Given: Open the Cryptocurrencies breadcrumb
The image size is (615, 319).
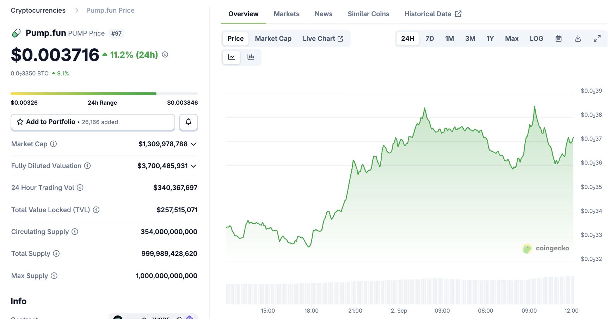Looking at the screenshot, I should pyautogui.click(x=38, y=10).
